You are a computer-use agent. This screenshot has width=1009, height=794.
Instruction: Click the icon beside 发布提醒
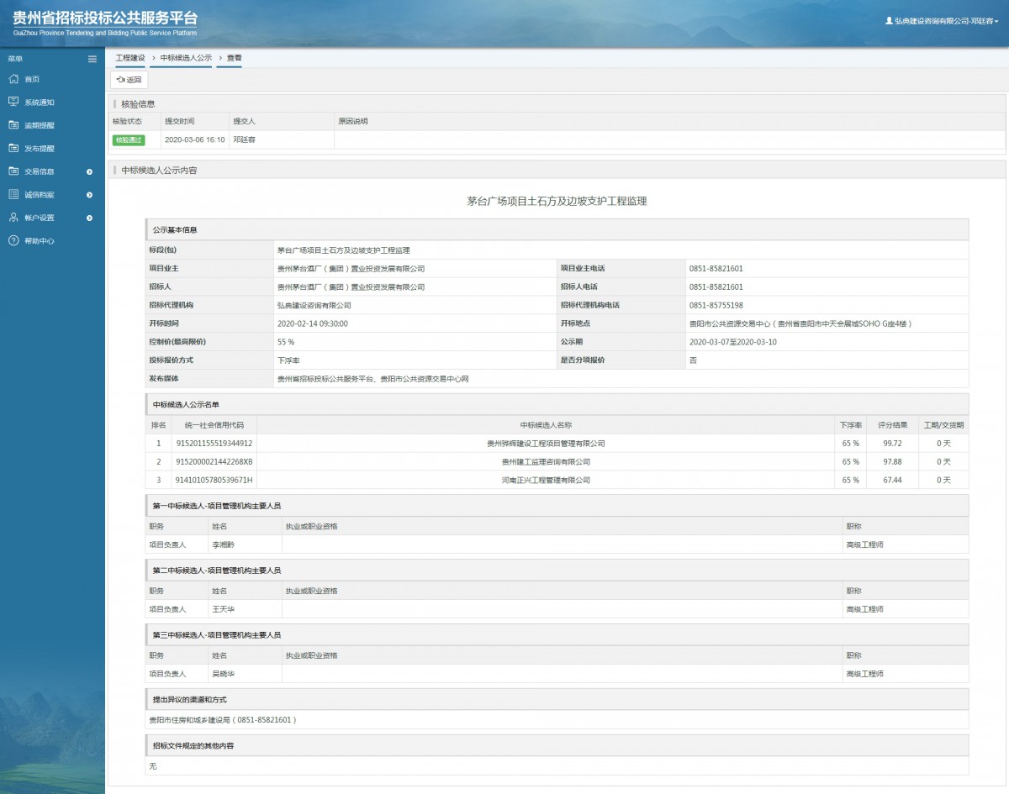(x=13, y=148)
